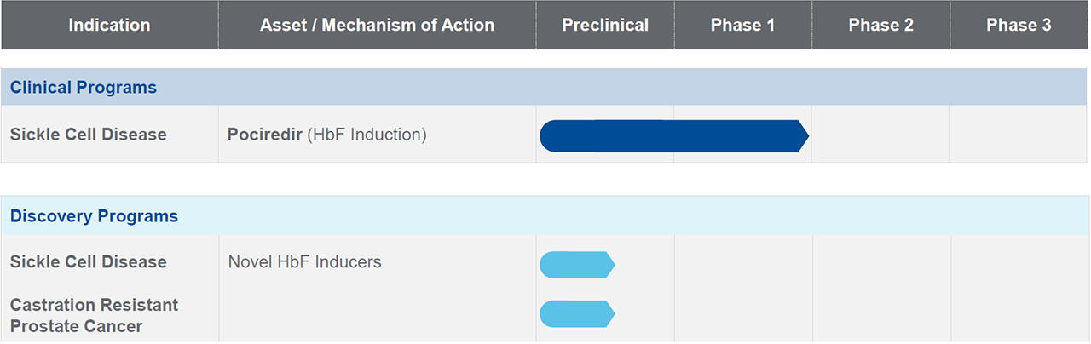
Task: Select Sickle Cell Disease under Clinical Programs
Action: [x=89, y=135]
